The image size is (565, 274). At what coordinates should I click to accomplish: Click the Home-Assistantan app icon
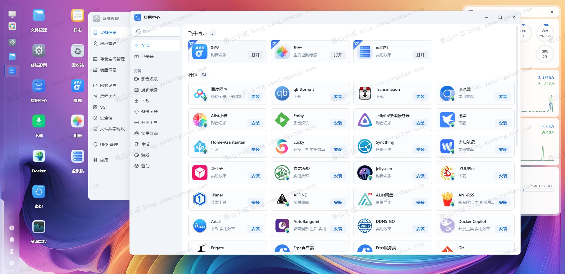click(200, 146)
